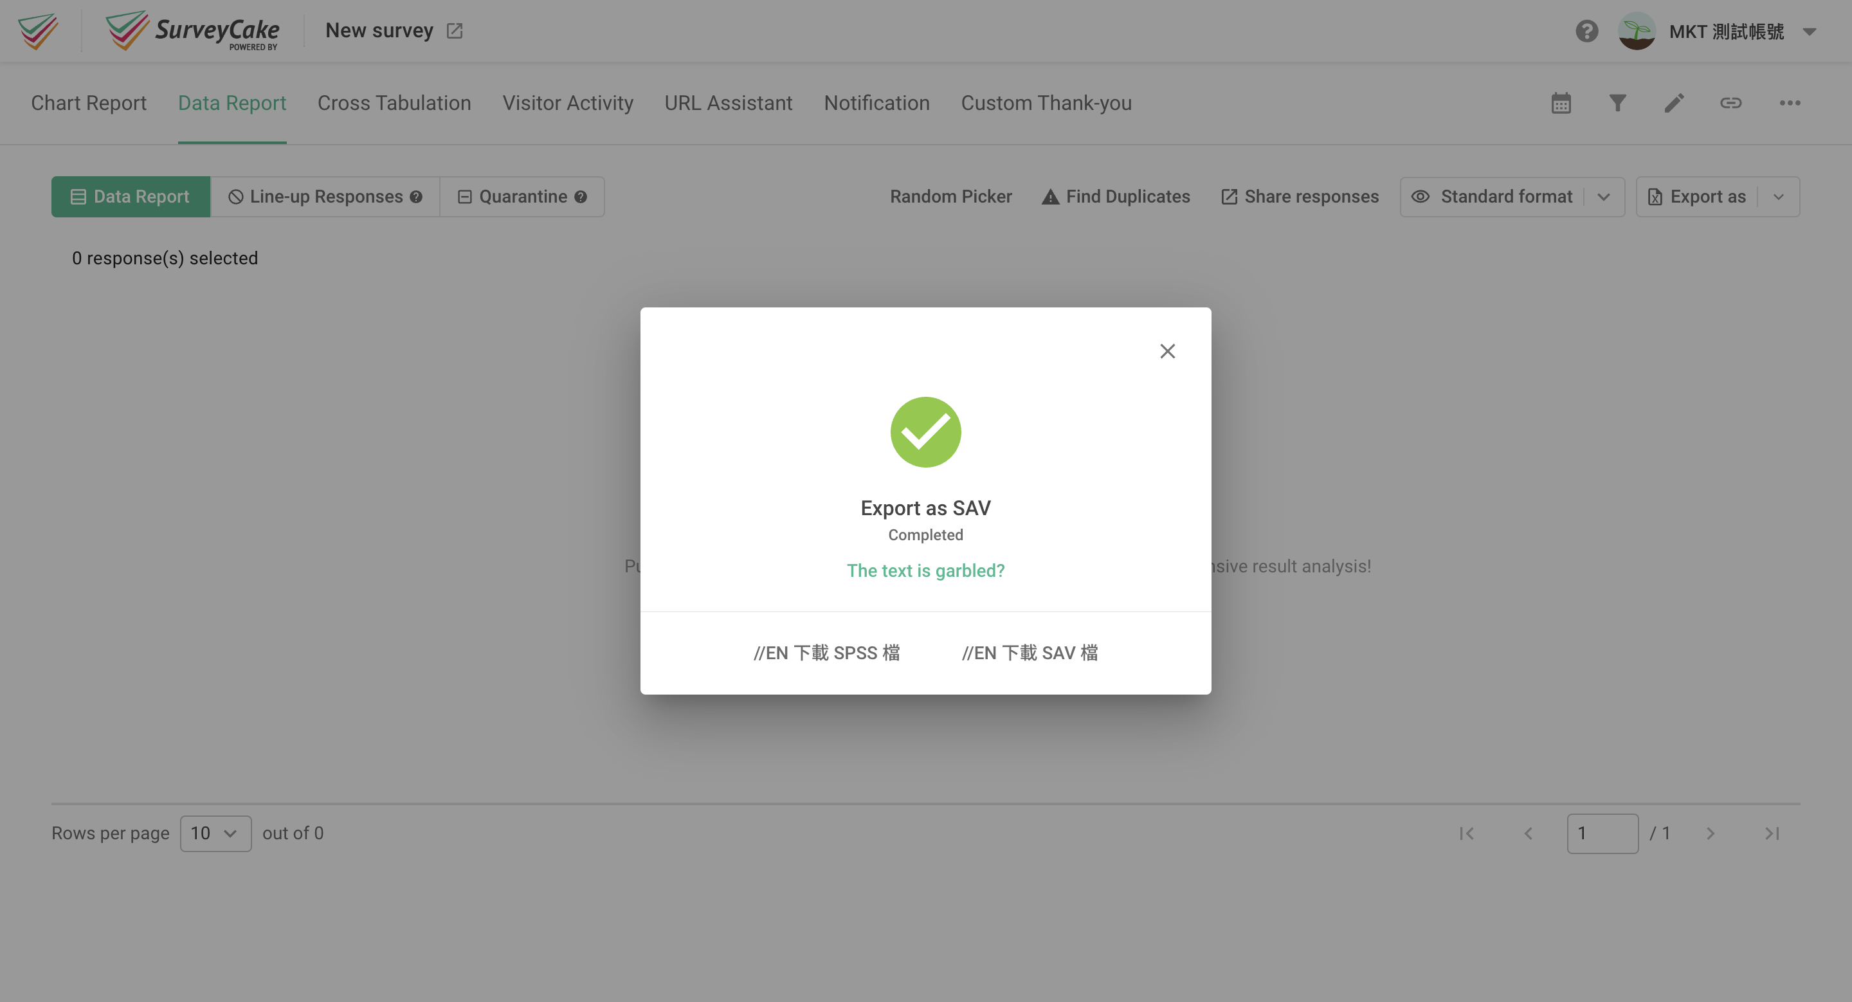Click "The text is garbled?" link
The image size is (1852, 1002).
tap(925, 570)
